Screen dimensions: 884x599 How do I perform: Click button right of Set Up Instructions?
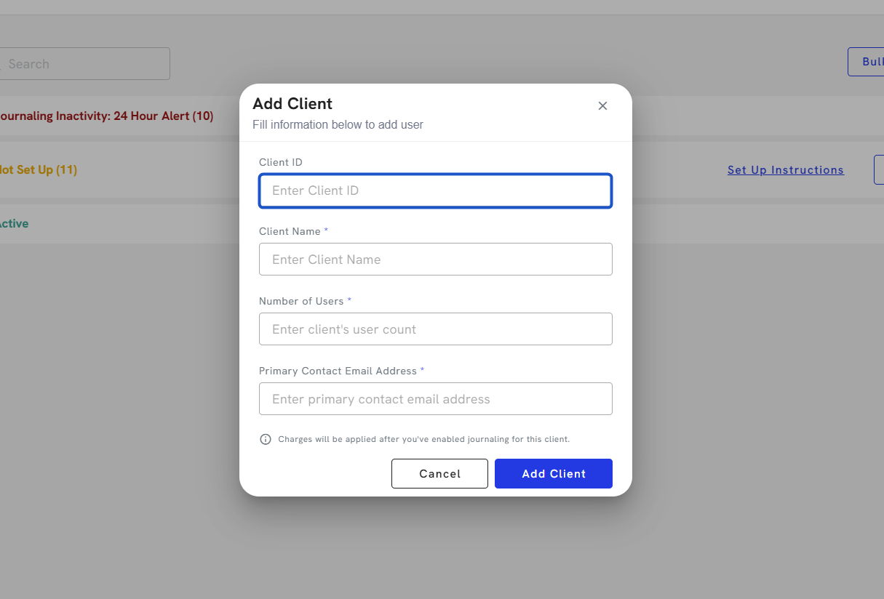(x=878, y=170)
